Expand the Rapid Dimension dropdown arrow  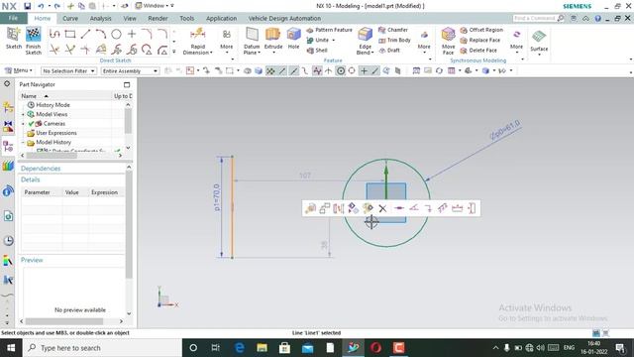211,53
